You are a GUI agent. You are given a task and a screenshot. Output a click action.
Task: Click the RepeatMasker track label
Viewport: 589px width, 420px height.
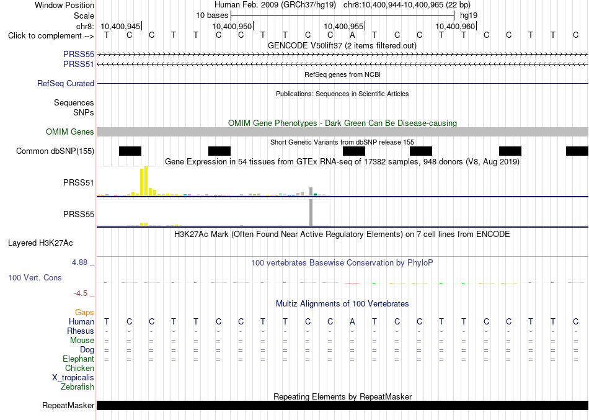coord(68,405)
